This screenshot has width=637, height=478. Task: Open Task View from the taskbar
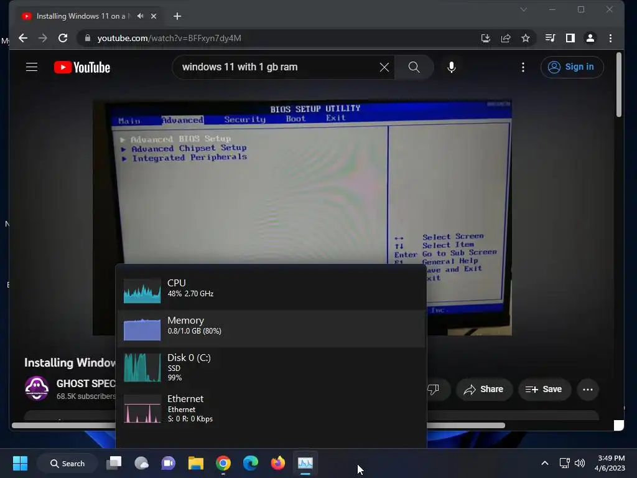pyautogui.click(x=114, y=463)
